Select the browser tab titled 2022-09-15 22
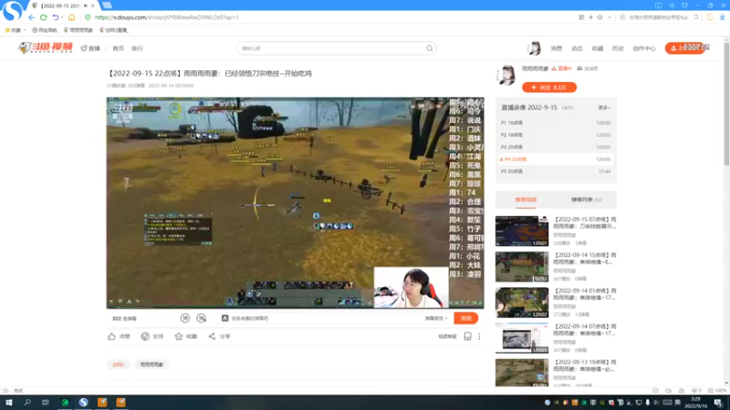The image size is (730, 410). tap(61, 5)
